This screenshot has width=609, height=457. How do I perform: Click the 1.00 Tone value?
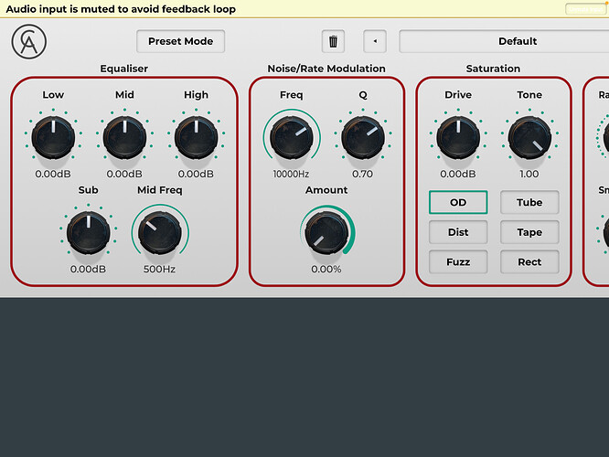(x=529, y=174)
